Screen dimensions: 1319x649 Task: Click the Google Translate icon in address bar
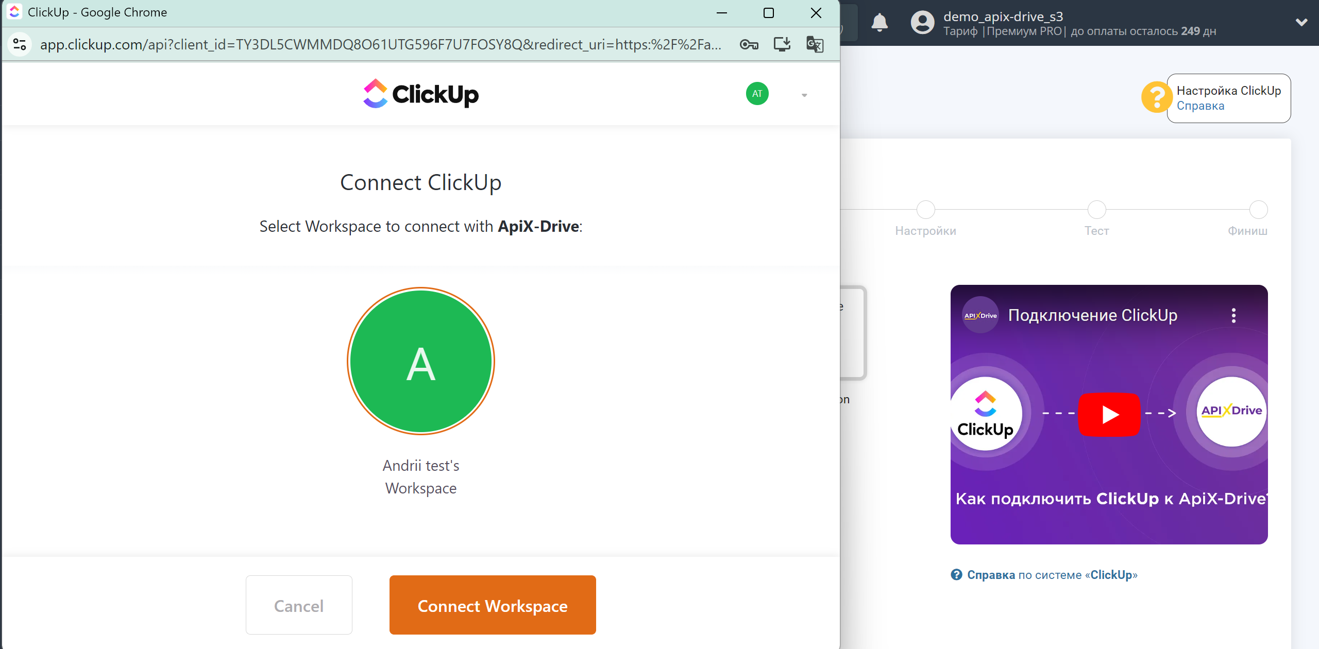[815, 44]
